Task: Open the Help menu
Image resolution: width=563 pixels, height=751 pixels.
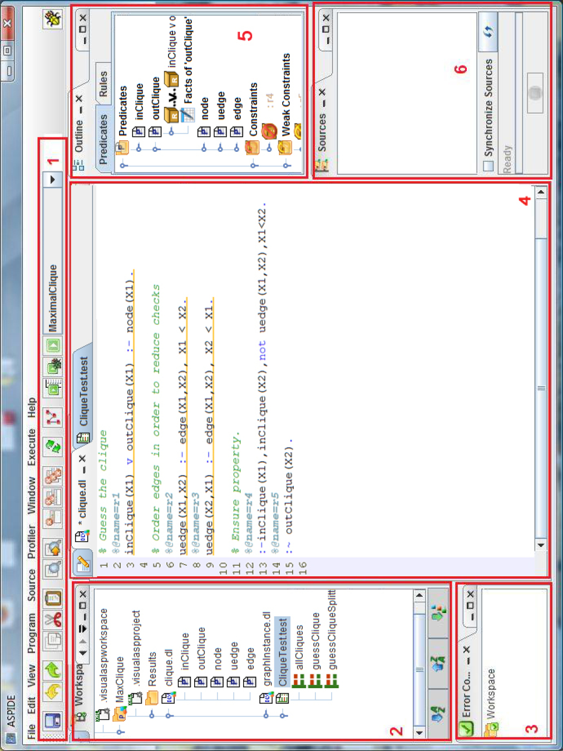Action: pyautogui.click(x=31, y=408)
